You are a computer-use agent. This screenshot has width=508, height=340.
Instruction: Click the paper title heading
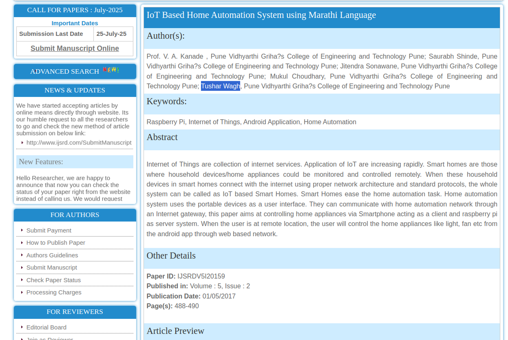261,15
